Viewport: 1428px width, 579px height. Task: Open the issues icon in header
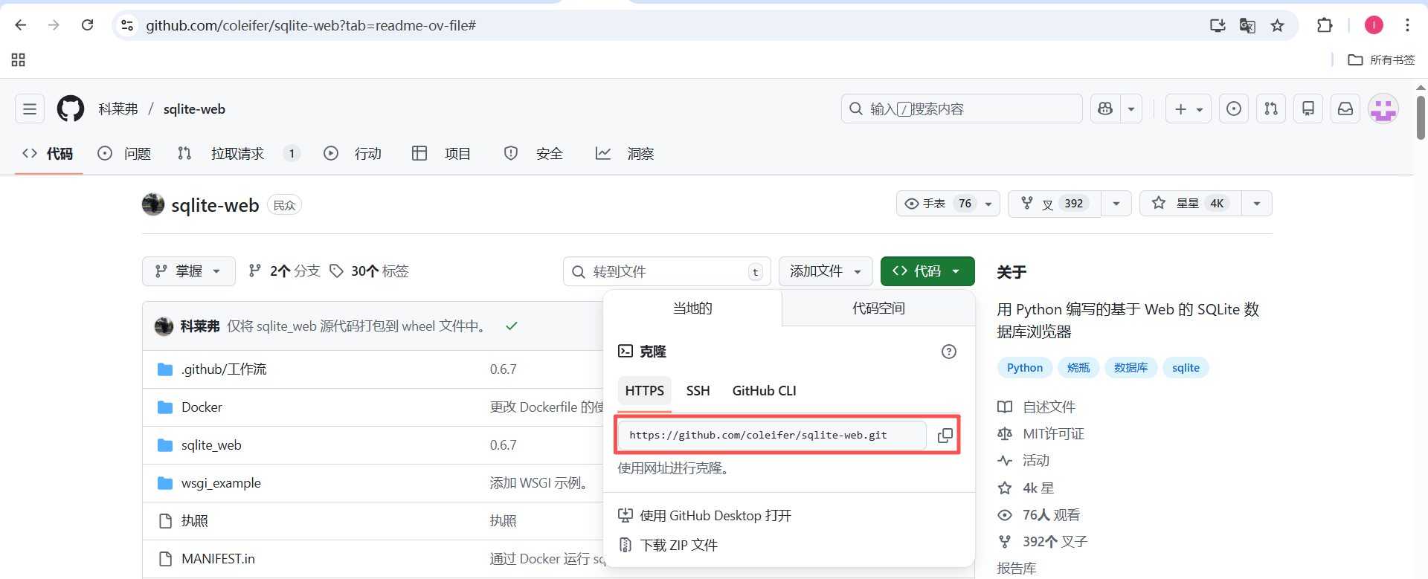1234,109
